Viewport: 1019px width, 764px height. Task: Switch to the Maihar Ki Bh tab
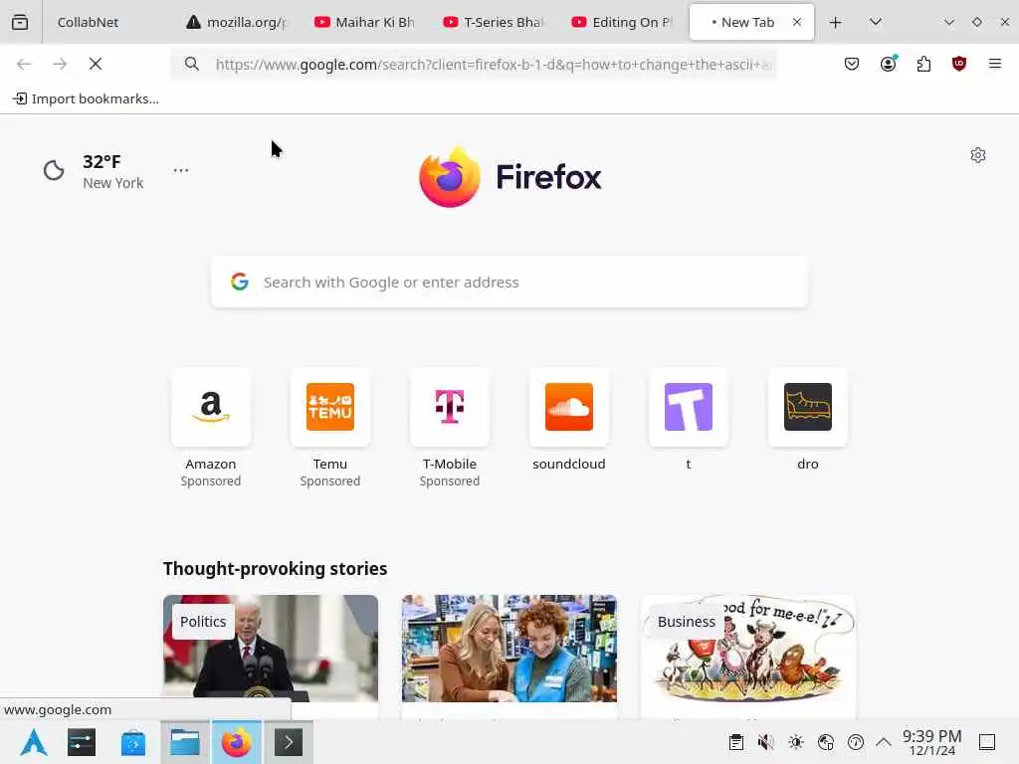pyautogui.click(x=366, y=22)
